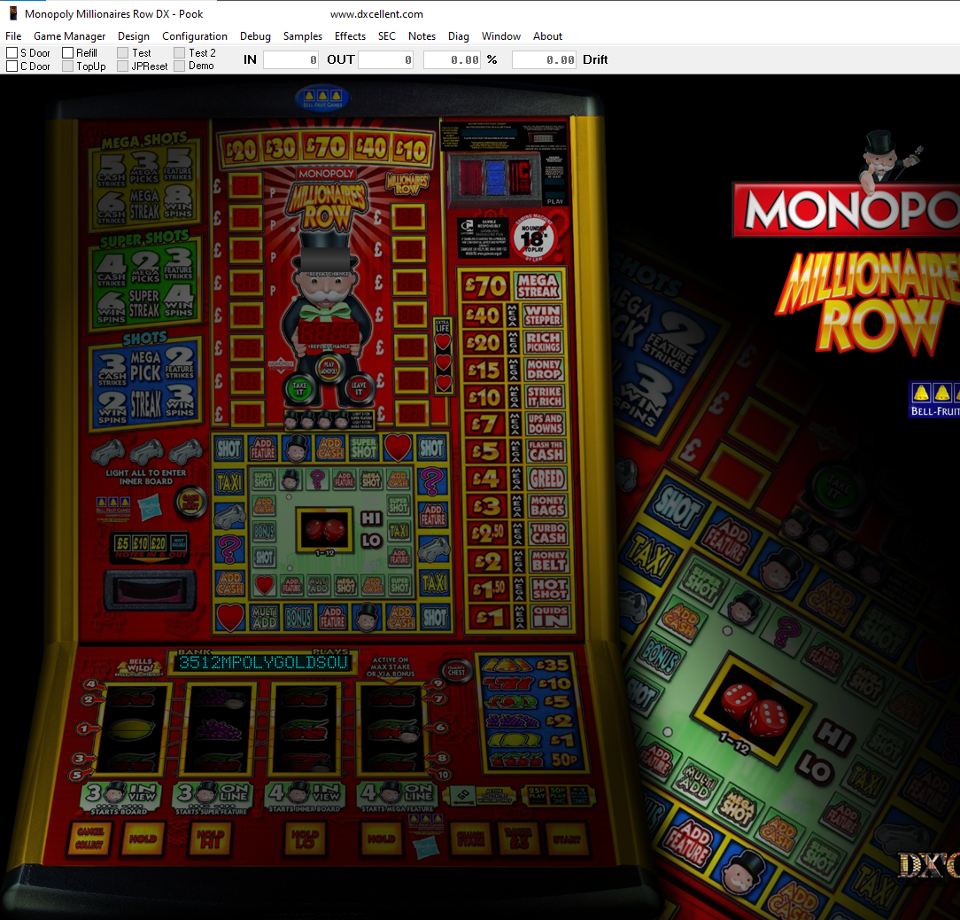
Task: Open the File menu
Action: tap(13, 36)
